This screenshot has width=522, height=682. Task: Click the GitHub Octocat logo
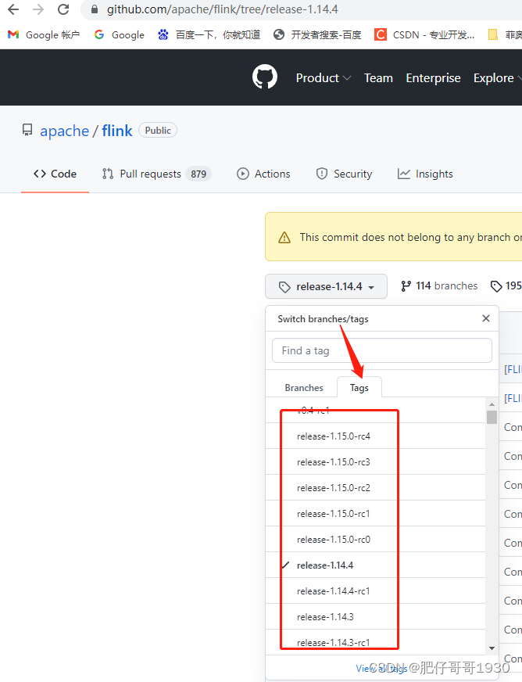265,77
